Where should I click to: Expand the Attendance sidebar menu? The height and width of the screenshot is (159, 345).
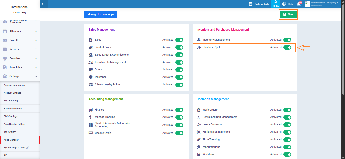tap(20, 31)
